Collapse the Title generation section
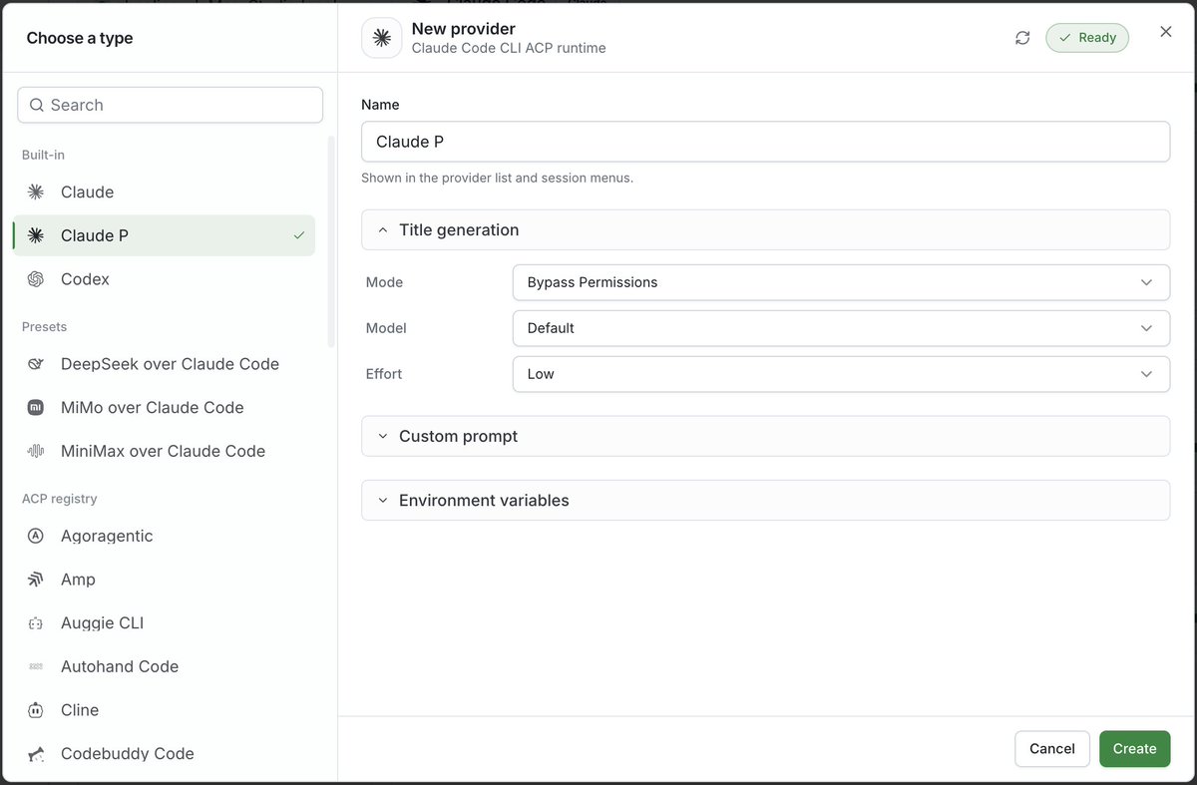 click(765, 229)
